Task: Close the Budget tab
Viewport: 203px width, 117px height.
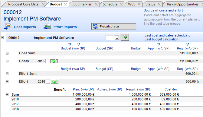Action: (x=66, y=5)
